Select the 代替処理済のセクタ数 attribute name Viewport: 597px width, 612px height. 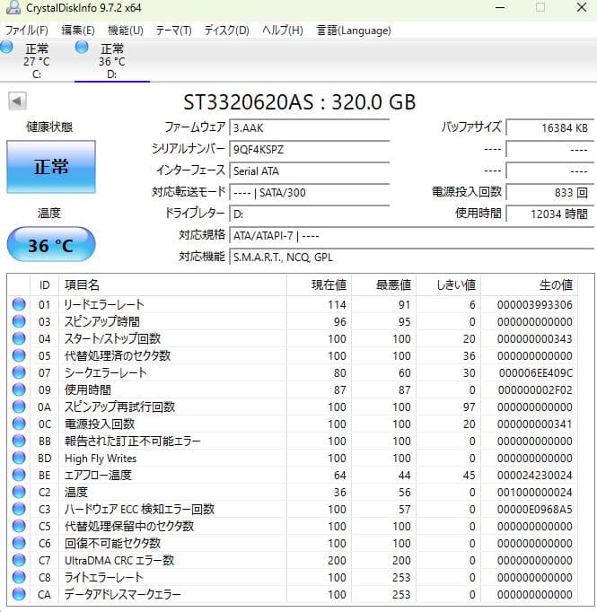(118, 355)
